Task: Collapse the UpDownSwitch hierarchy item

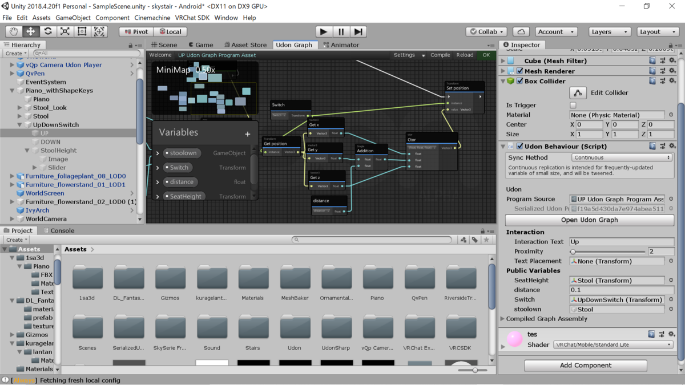Action: click(x=20, y=124)
